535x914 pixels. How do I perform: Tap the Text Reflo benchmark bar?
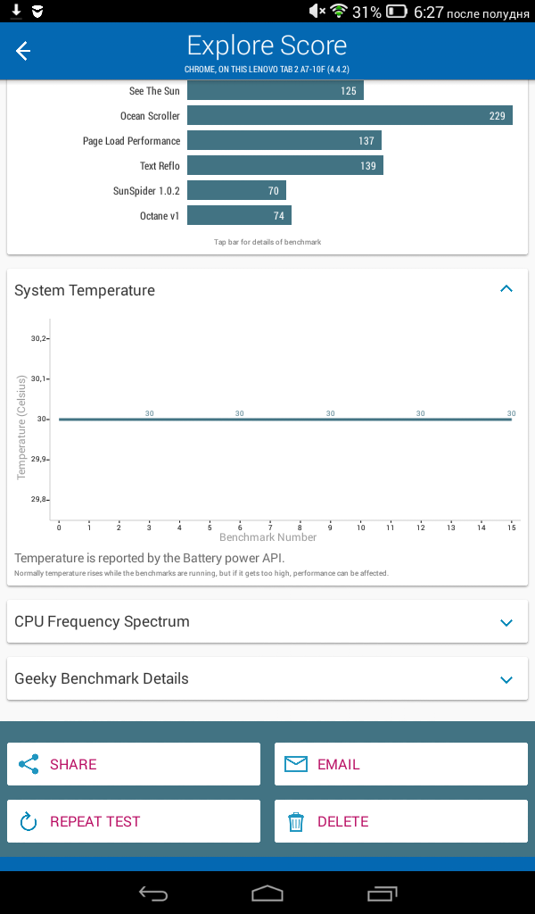click(x=285, y=165)
